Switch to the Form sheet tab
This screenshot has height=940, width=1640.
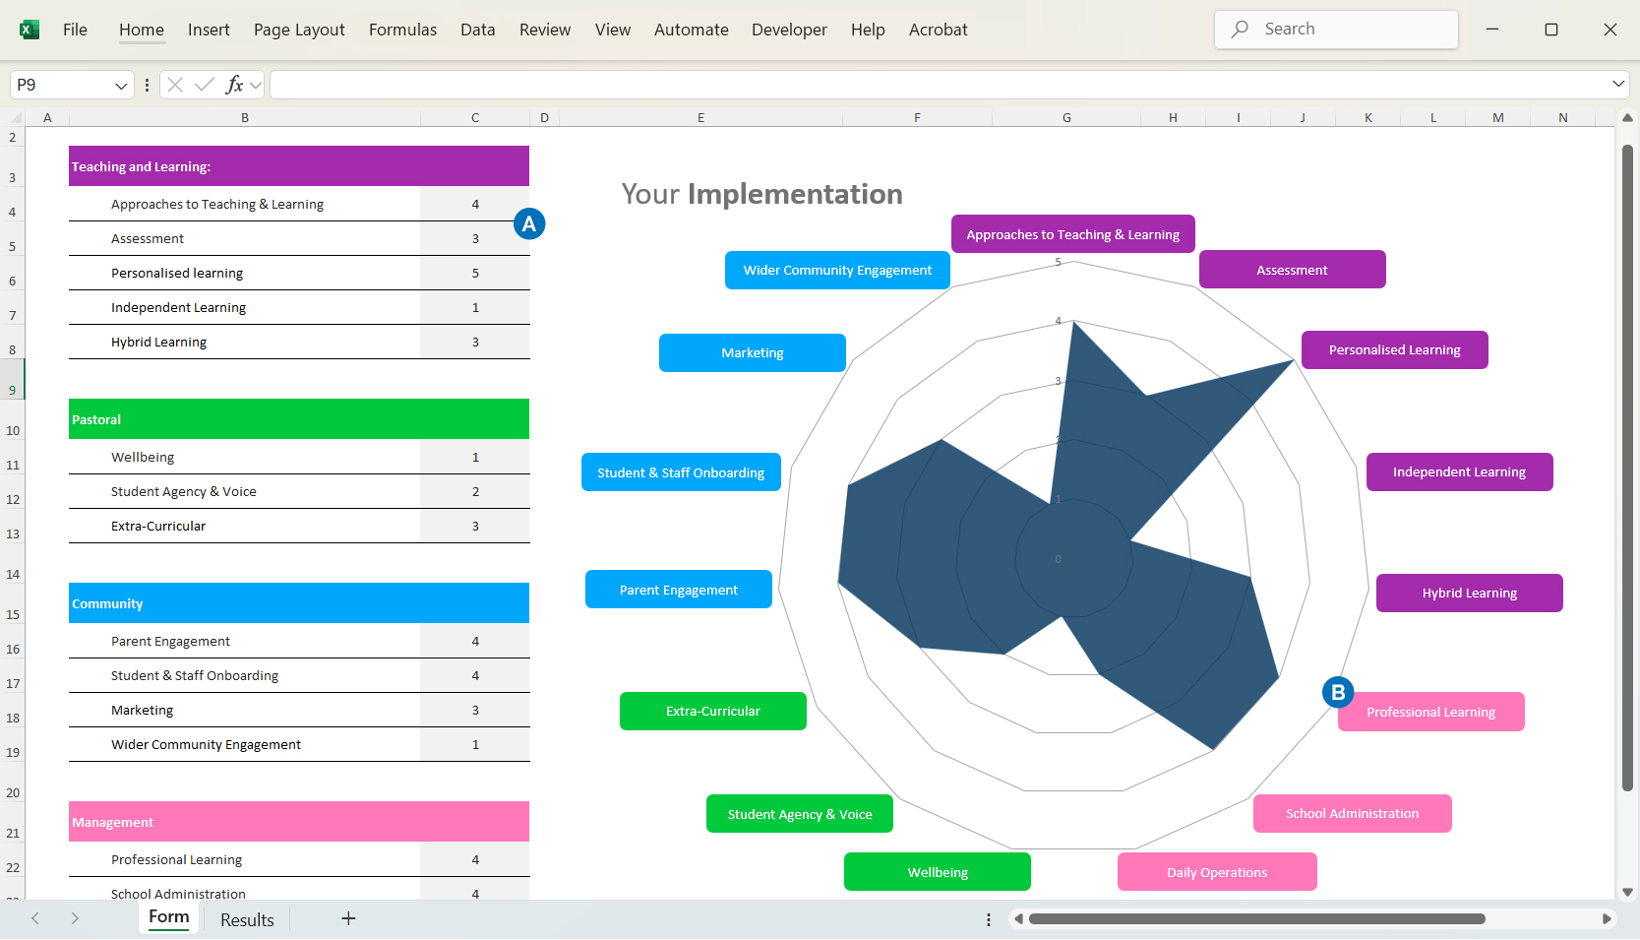tap(169, 917)
